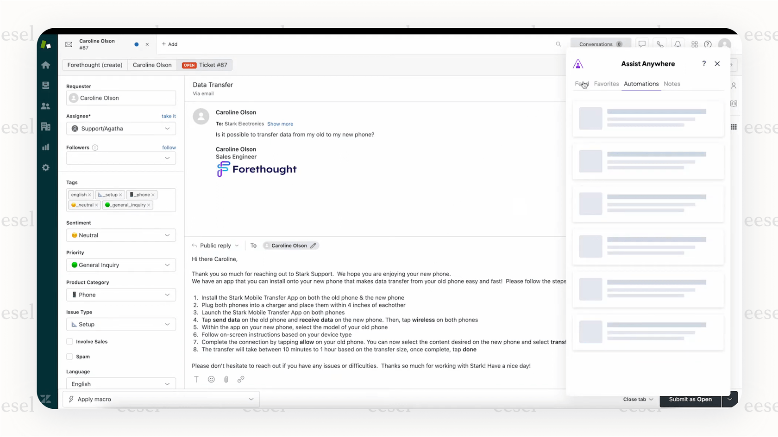Insert an emoji in the reply composer
The height and width of the screenshot is (437, 778).
point(211,379)
